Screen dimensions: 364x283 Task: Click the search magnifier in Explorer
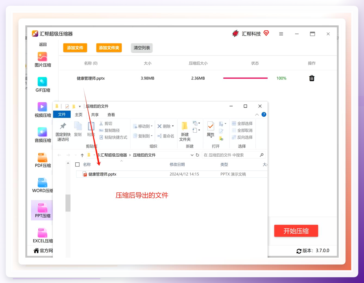[262, 155]
